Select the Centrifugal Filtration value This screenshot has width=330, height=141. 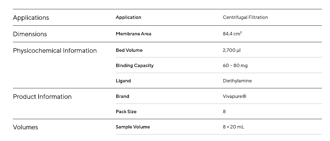coord(245,17)
